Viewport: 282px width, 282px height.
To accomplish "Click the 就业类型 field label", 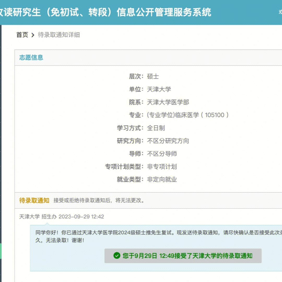I will coord(130,179).
